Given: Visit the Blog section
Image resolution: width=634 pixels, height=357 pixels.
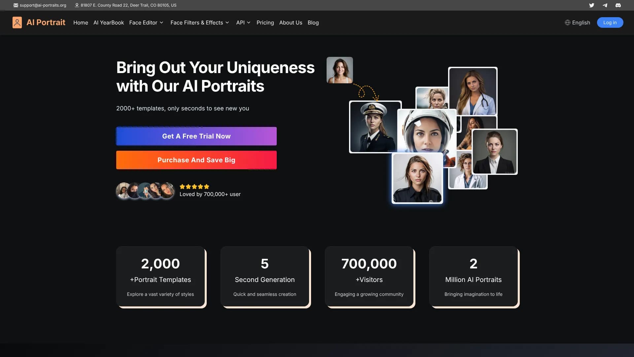Looking at the screenshot, I should 313,22.
